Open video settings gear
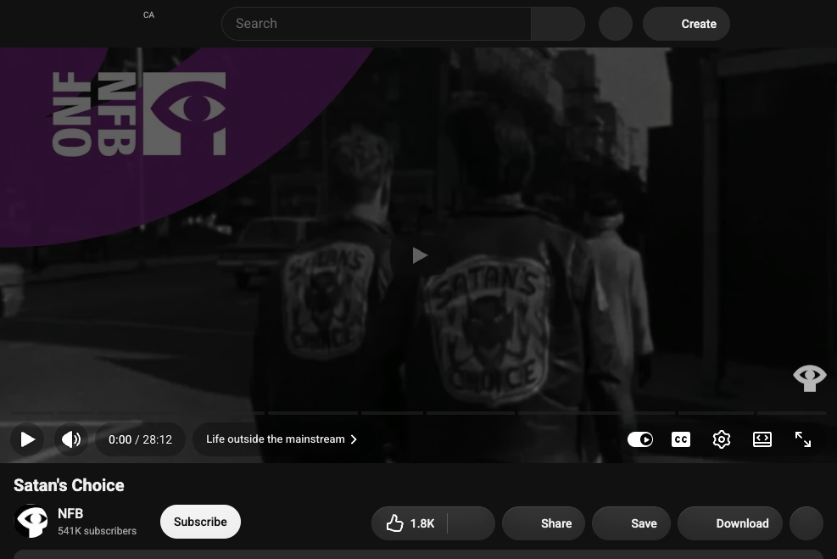 (721, 439)
